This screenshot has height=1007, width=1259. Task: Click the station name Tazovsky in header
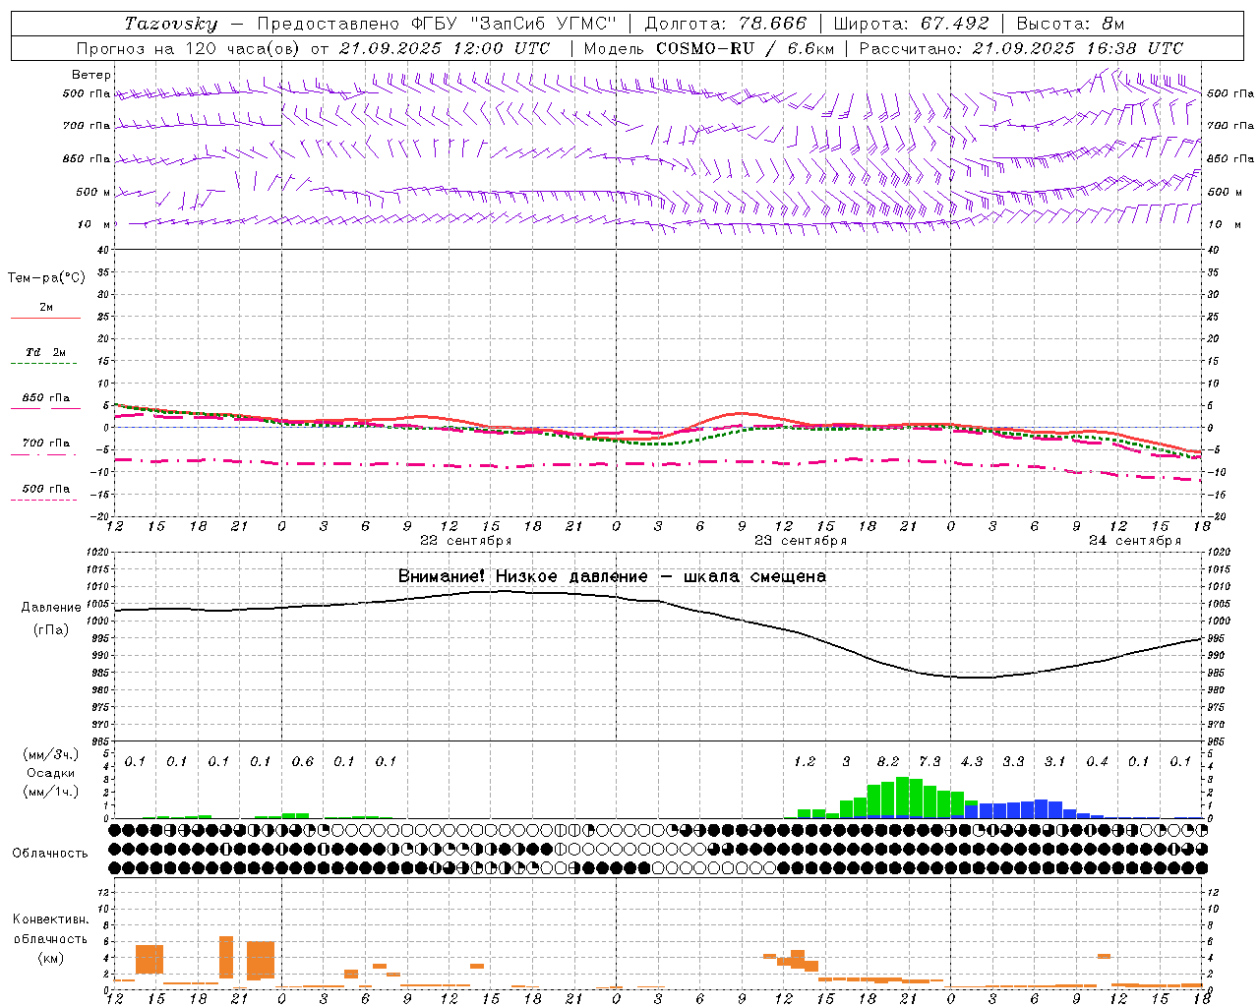(x=170, y=24)
